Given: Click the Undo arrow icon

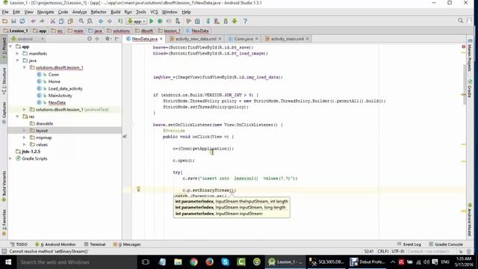Looking at the screenshot, I should 33,21.
